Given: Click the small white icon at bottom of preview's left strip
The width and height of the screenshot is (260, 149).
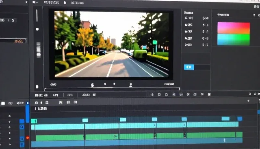Looking at the screenshot, I should click(37, 87).
